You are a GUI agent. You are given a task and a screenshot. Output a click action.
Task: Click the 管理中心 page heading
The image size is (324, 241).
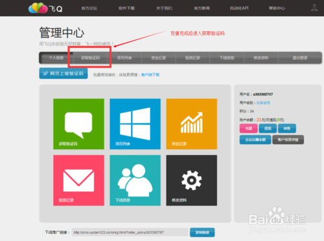pyautogui.click(x=62, y=32)
